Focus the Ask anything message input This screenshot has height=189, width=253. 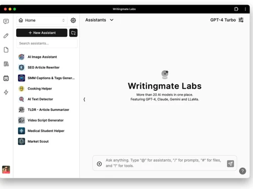163,163
